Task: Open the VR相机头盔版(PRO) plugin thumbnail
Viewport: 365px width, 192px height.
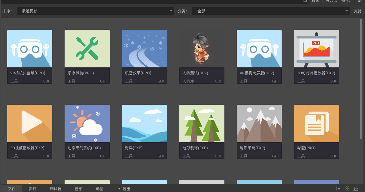Action: point(30,48)
